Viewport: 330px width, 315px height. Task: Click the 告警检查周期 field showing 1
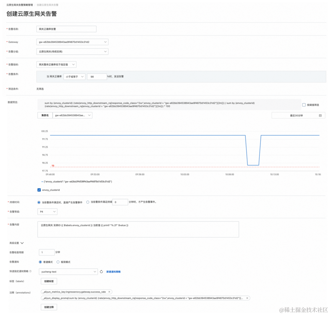[47, 252]
